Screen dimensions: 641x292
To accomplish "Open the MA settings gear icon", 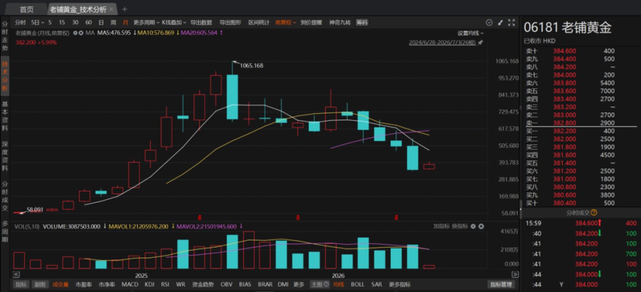I will click(x=76, y=33).
